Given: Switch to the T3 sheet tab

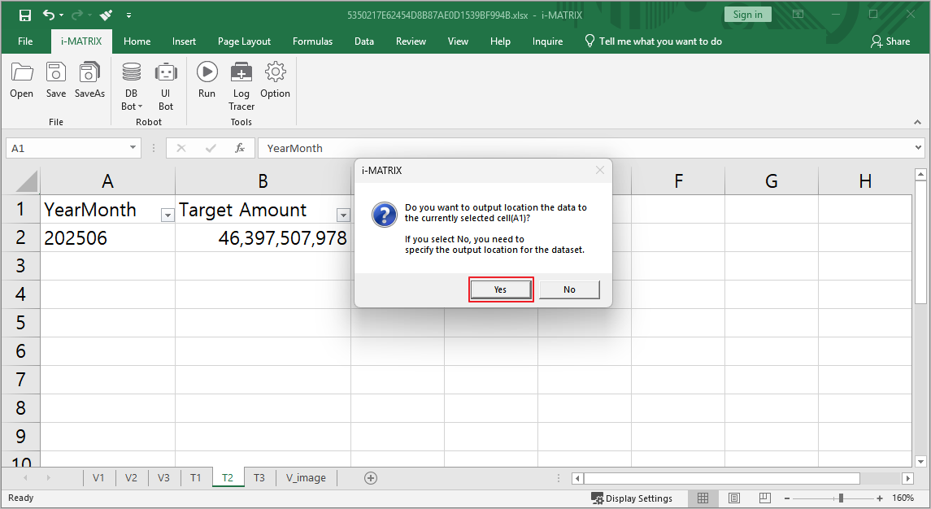Looking at the screenshot, I should pyautogui.click(x=259, y=478).
